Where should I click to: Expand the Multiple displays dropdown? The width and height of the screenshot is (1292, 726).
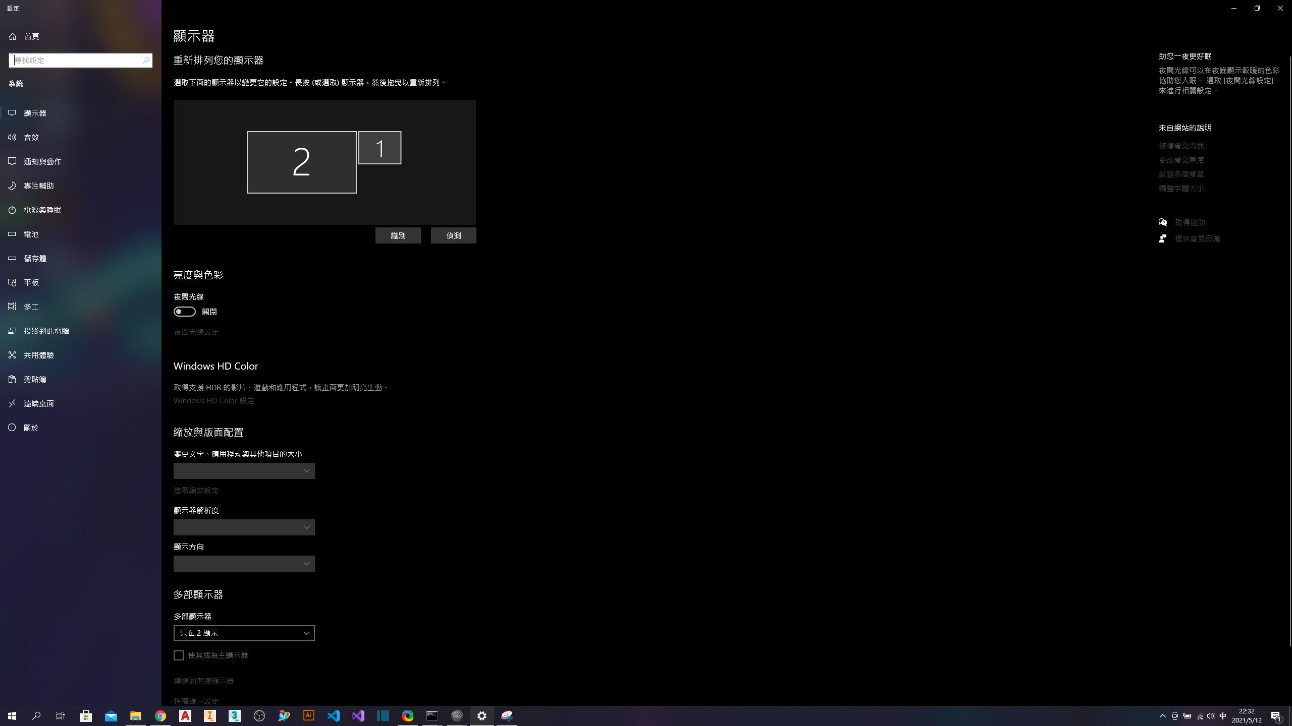(244, 633)
